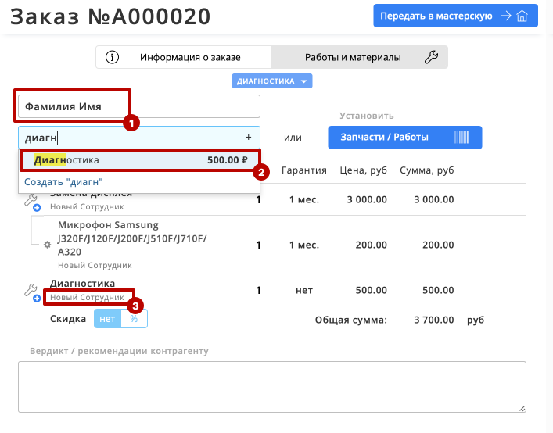Click 'Новый Сотрудник' under Диагностика
Viewport: 553px width, 433px height.
pos(87,297)
